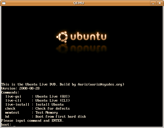This screenshot has height=128, width=164.
Task: Click the "live-install" command text
Action: pos(17,104)
